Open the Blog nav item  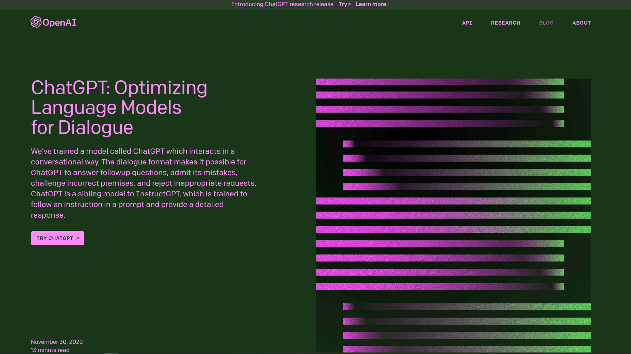tap(546, 23)
